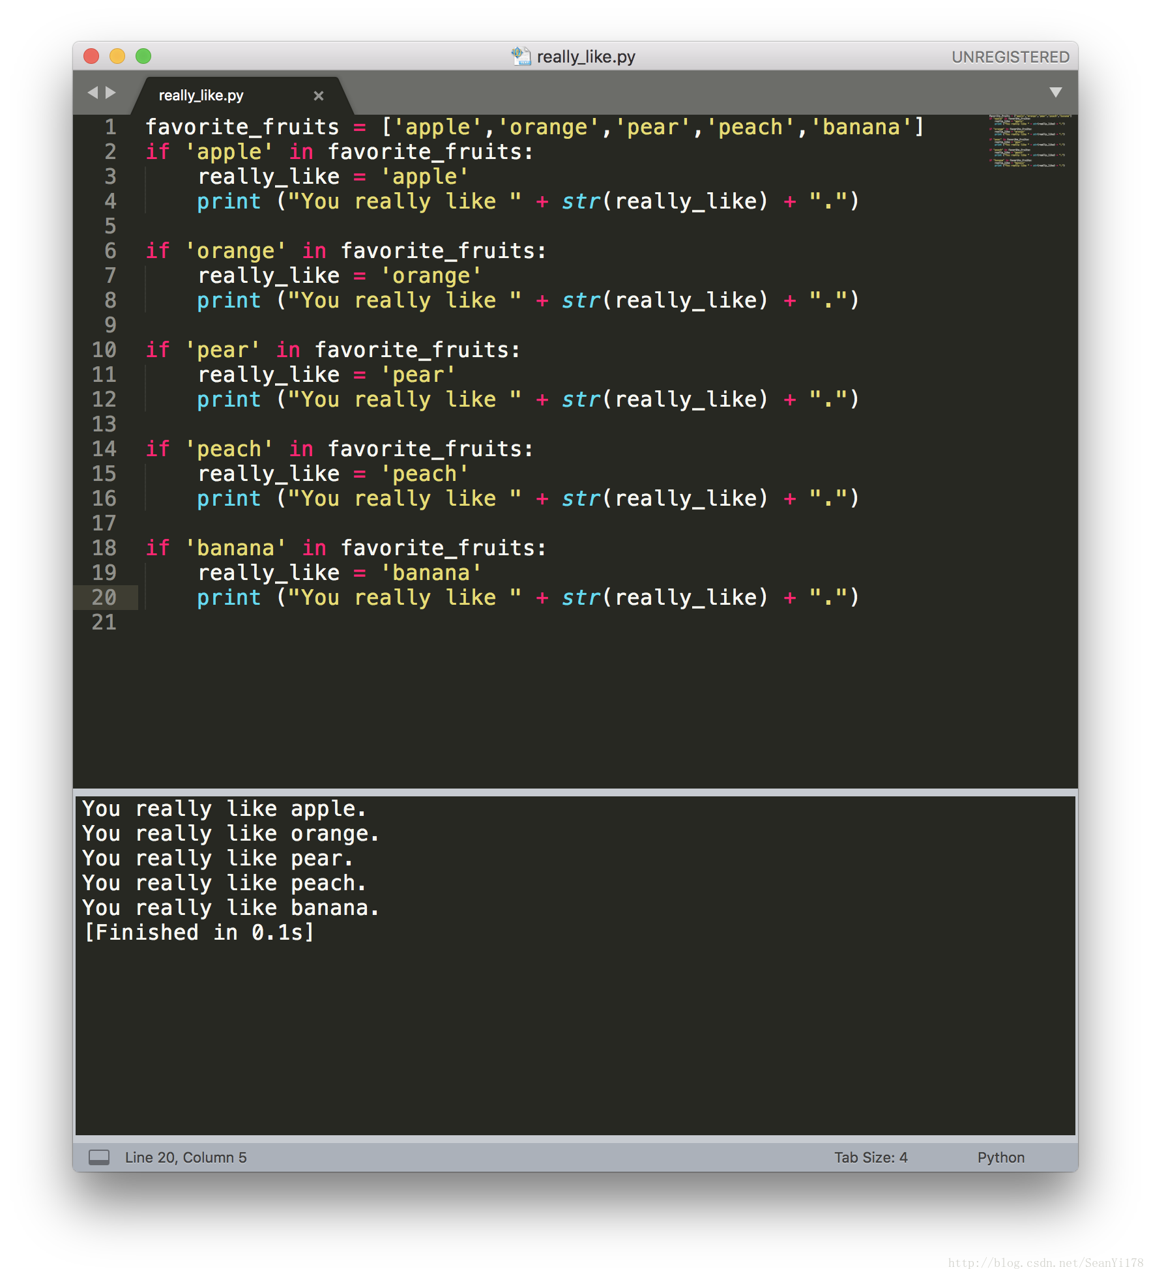Click the document icon in title bar
Image resolution: width=1151 pixels, height=1276 pixels.
pos(521,57)
